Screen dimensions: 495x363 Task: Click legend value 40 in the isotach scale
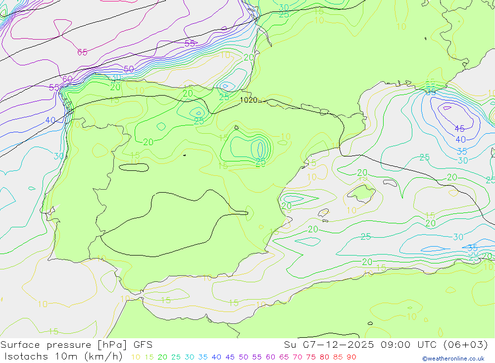point(216,357)
